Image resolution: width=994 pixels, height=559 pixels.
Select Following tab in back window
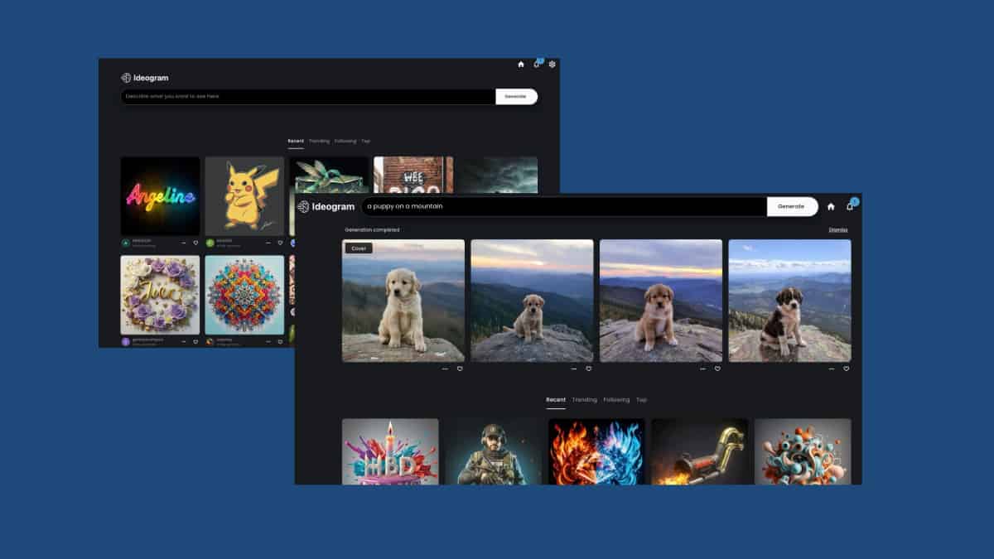click(345, 141)
